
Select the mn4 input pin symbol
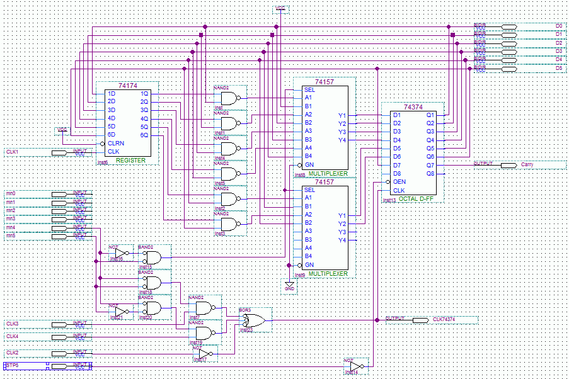[59, 229]
